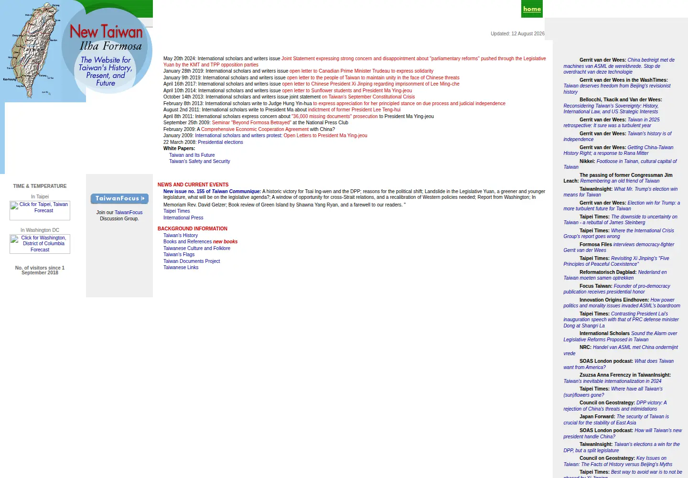The image size is (688, 478).
Task: Open the TaiwanFocus banner button
Action: [x=119, y=198]
